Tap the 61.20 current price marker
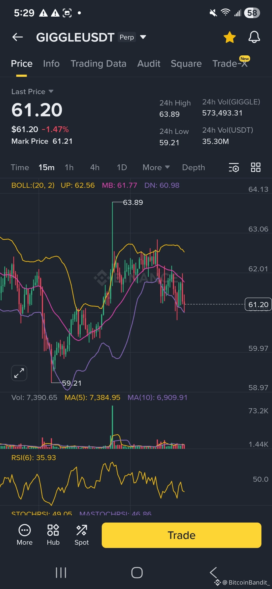The image size is (272, 589). tap(258, 304)
